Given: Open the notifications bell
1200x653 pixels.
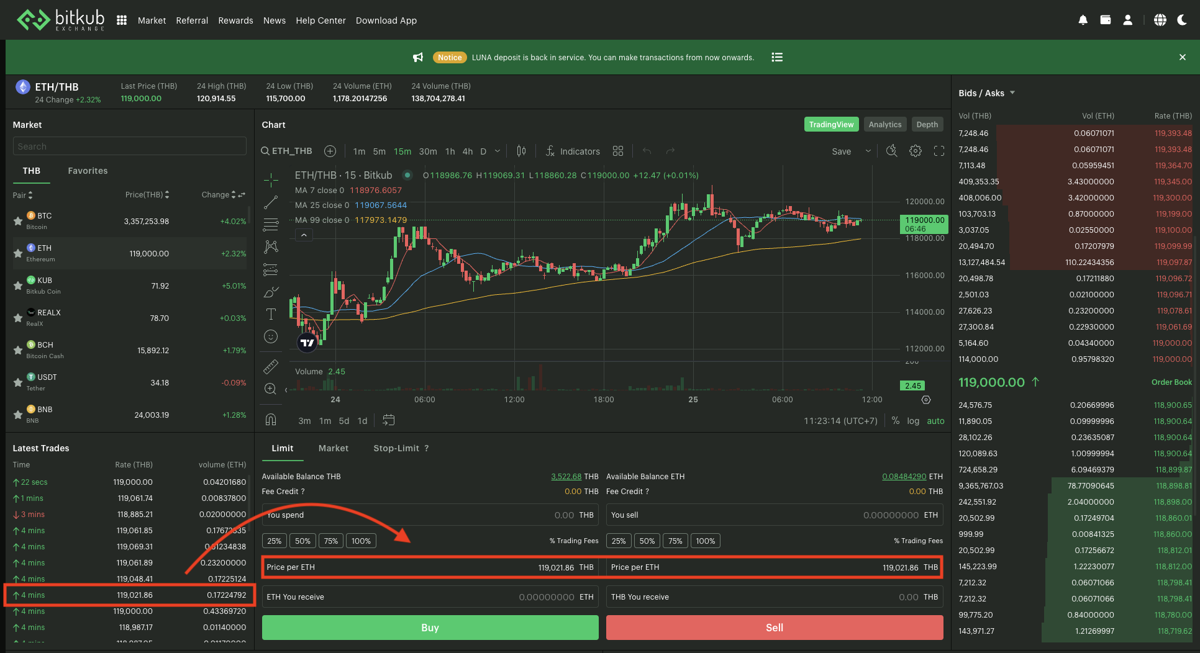Looking at the screenshot, I should (x=1083, y=20).
